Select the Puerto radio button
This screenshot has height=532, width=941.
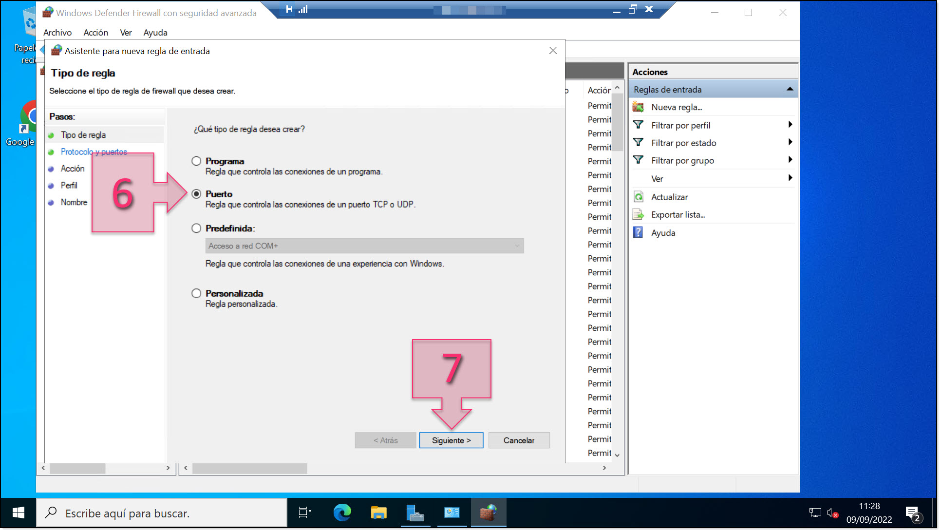pos(196,194)
